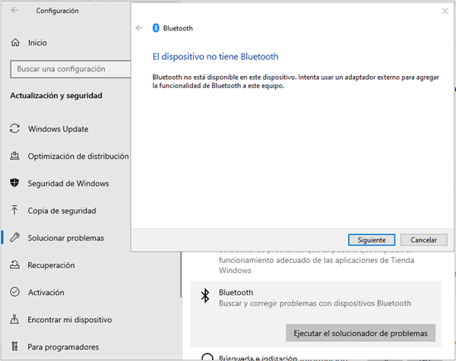Click the back arrow in Bluetooth troubleshooter dialog
The height and width of the screenshot is (361, 456).
click(x=139, y=28)
